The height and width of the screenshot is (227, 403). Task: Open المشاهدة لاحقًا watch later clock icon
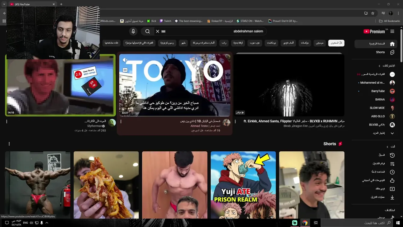click(x=392, y=172)
